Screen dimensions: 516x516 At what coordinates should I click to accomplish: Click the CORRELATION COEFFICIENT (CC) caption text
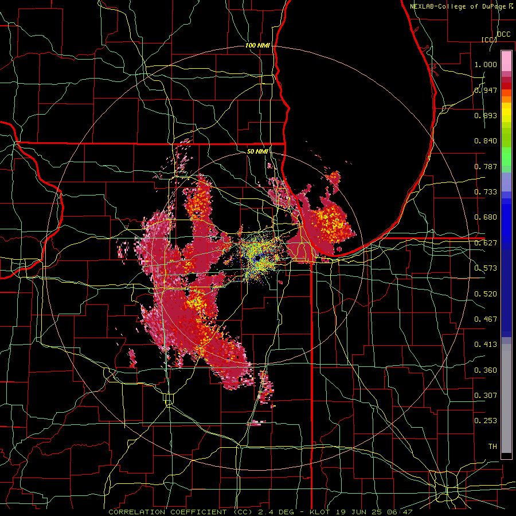181,512
